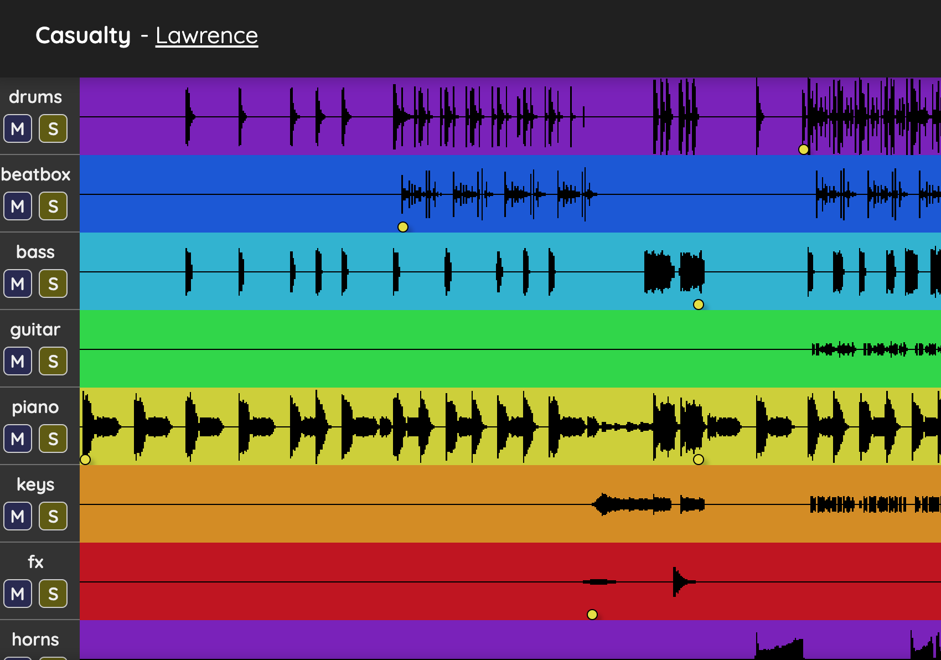
Task: Click the horns waveform in the bottom lane
Action: (779, 647)
